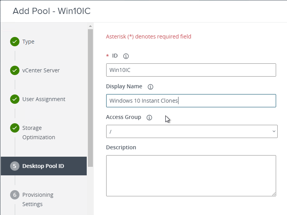Click into the ID text field
287x215 pixels.
(191, 70)
